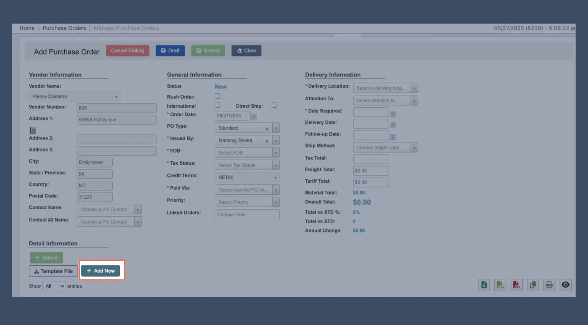Enable the Rush Order checkbox

click(217, 96)
